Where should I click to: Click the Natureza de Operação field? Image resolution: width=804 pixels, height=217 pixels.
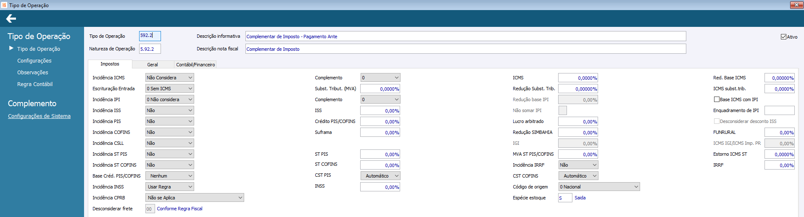(x=150, y=49)
